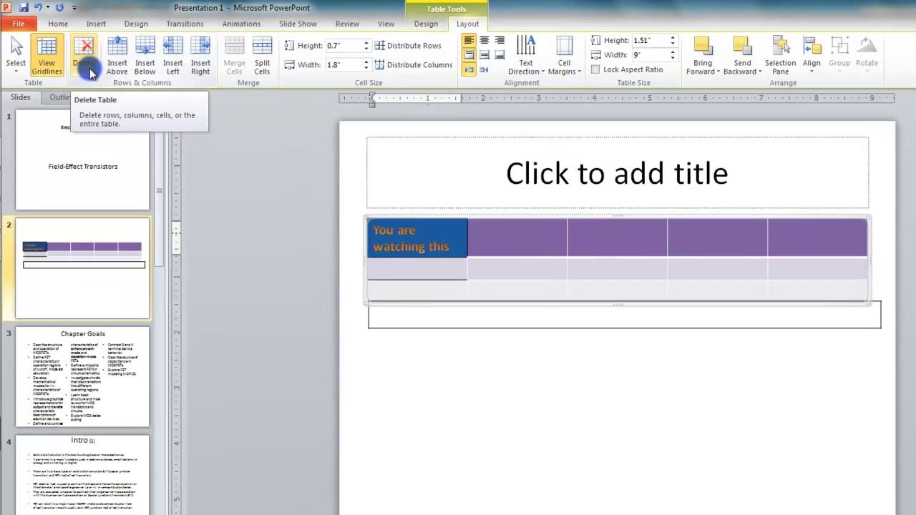Click Split Cells
Screen dimensions: 916x515
pyautogui.click(x=262, y=56)
